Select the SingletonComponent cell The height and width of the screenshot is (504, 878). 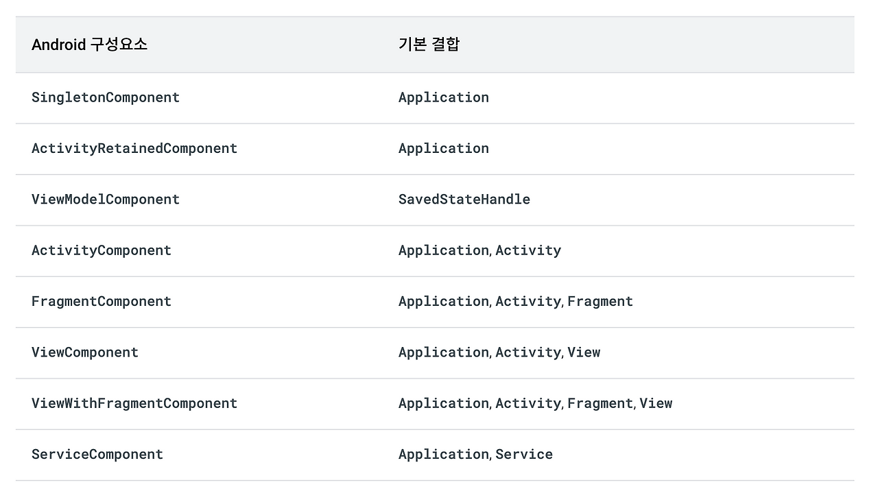point(106,97)
